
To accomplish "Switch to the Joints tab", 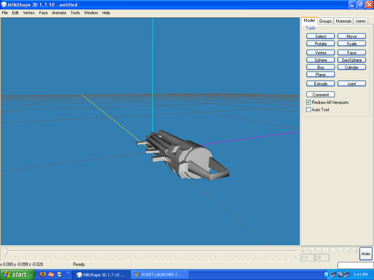I will pyautogui.click(x=360, y=21).
